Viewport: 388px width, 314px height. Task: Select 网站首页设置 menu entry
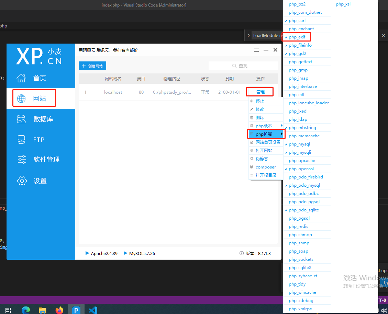point(268,142)
